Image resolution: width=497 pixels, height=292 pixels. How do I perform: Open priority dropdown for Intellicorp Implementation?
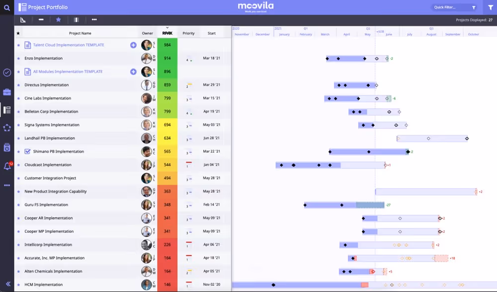pos(189,245)
